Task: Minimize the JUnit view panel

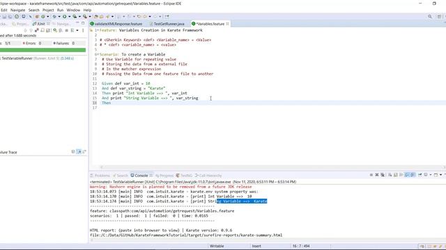Action: tap(77, 23)
